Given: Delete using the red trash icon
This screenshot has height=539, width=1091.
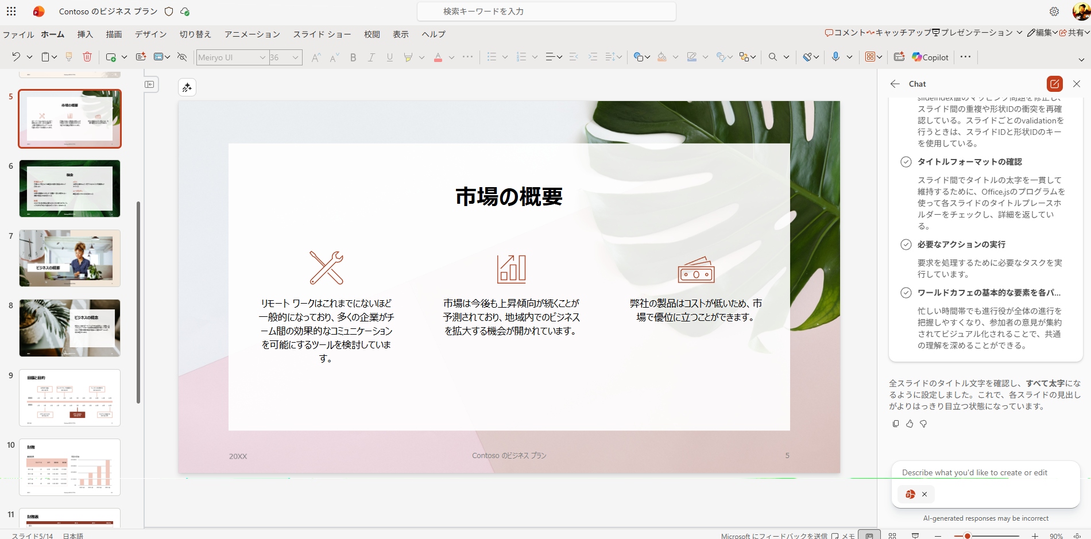Looking at the screenshot, I should [87, 57].
